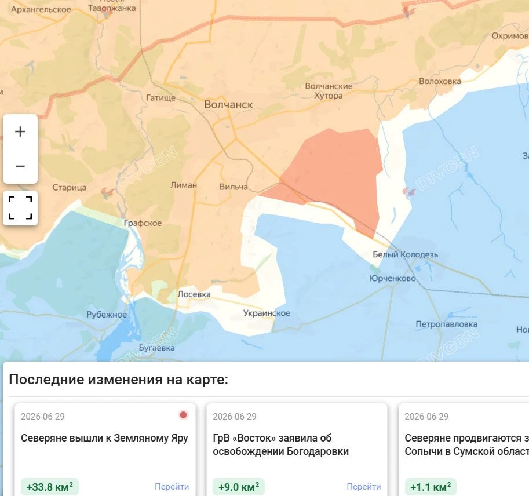529x496 pixels.
Task: Follow the Перейти link for Земляной Яр
Action: (172, 487)
